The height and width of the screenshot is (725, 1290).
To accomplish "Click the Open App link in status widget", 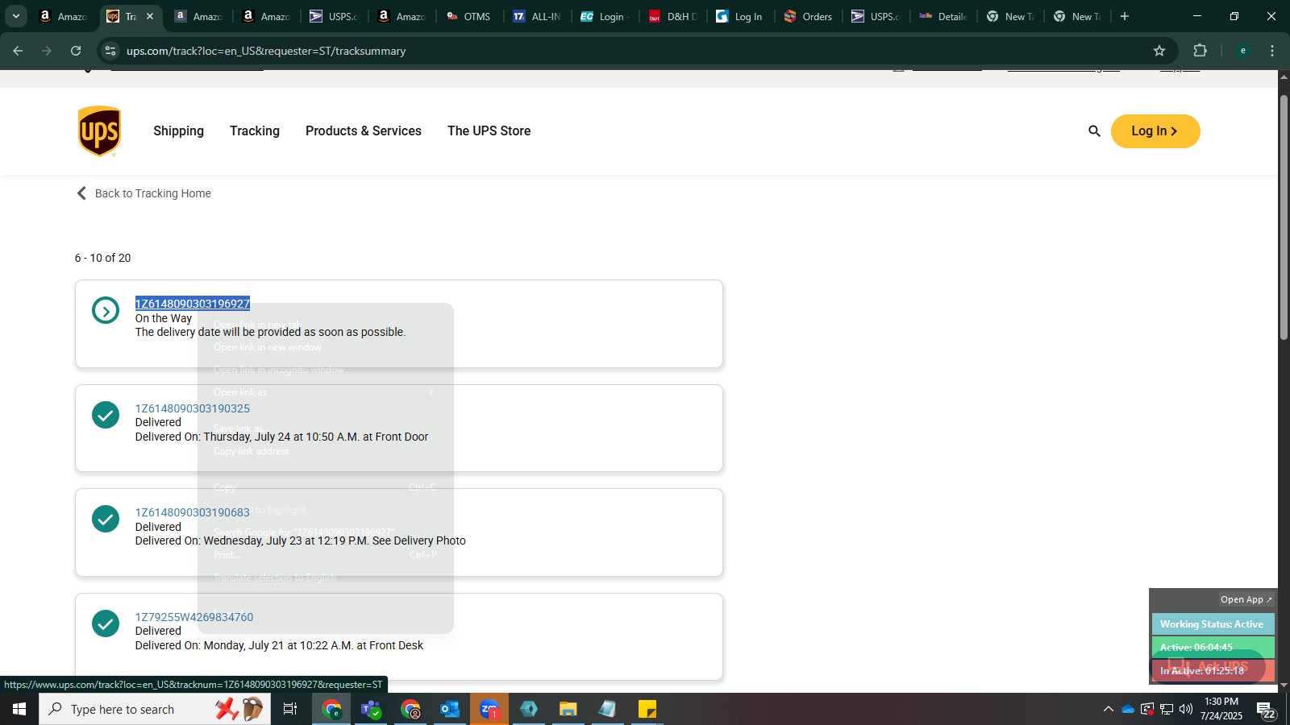I will click(1246, 599).
